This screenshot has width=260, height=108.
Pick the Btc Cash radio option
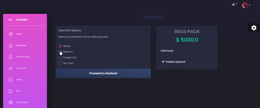tap(60, 63)
